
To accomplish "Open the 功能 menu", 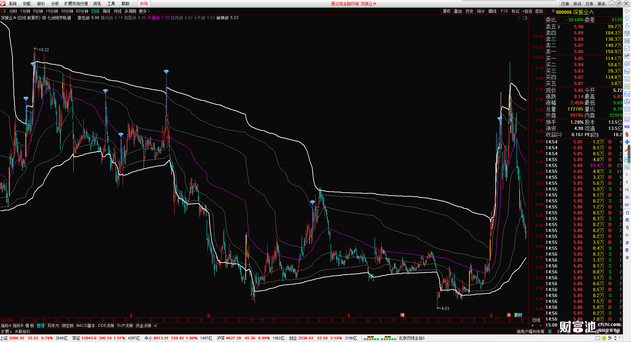I will click(x=27, y=4).
